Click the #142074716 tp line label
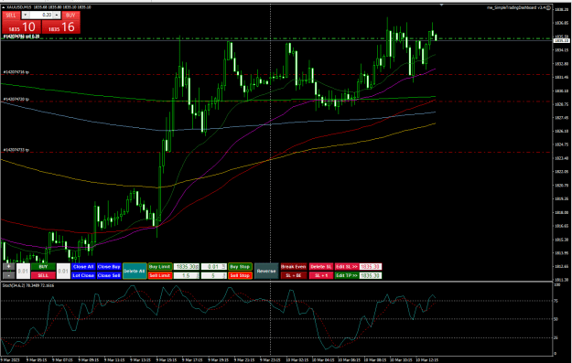 [x=16, y=72]
